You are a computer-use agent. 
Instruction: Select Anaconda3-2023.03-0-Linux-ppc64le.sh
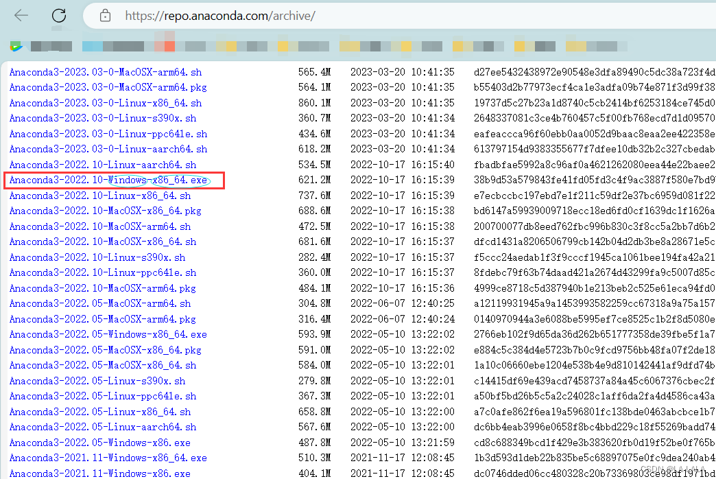(108, 135)
